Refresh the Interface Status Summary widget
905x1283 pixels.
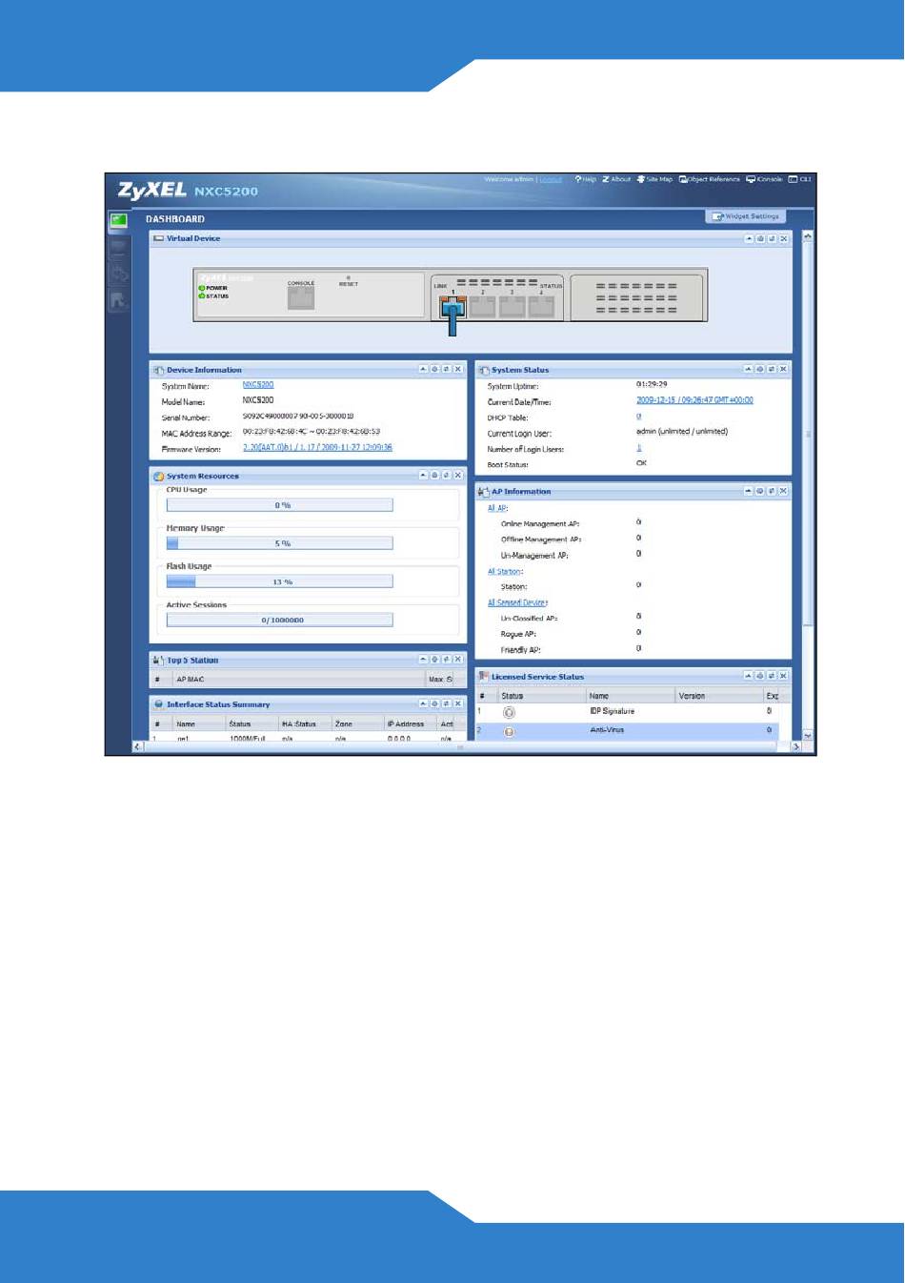(x=446, y=704)
